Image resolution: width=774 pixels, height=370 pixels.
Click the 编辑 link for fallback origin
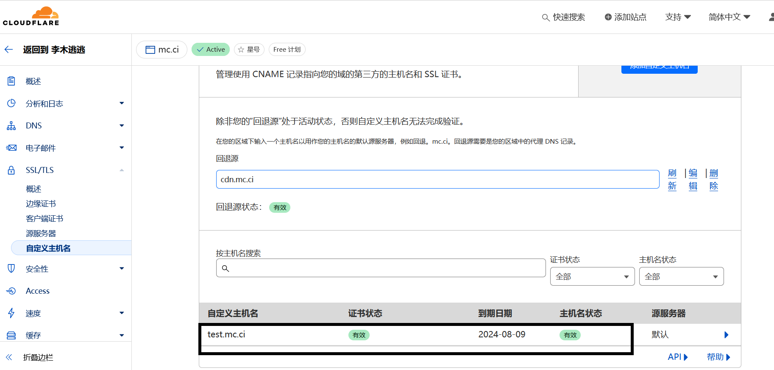pos(693,180)
